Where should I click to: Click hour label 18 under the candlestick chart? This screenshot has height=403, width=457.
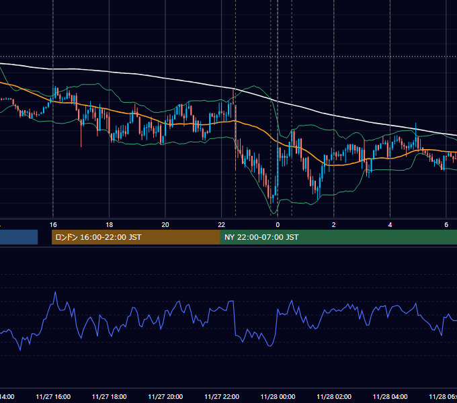click(109, 225)
